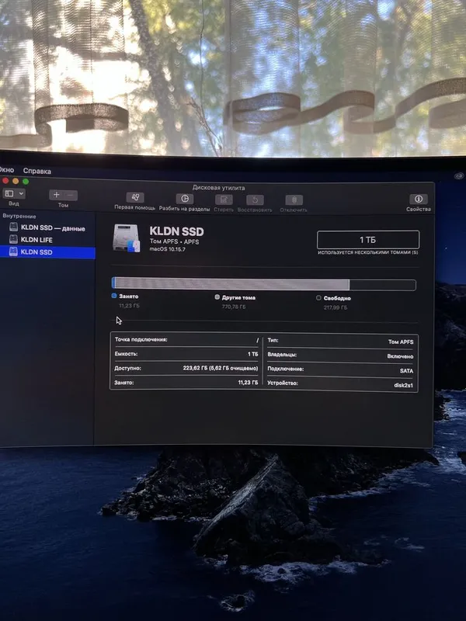Run Первая помощь (First Aid)
This screenshot has width=466, height=621.
[135, 197]
